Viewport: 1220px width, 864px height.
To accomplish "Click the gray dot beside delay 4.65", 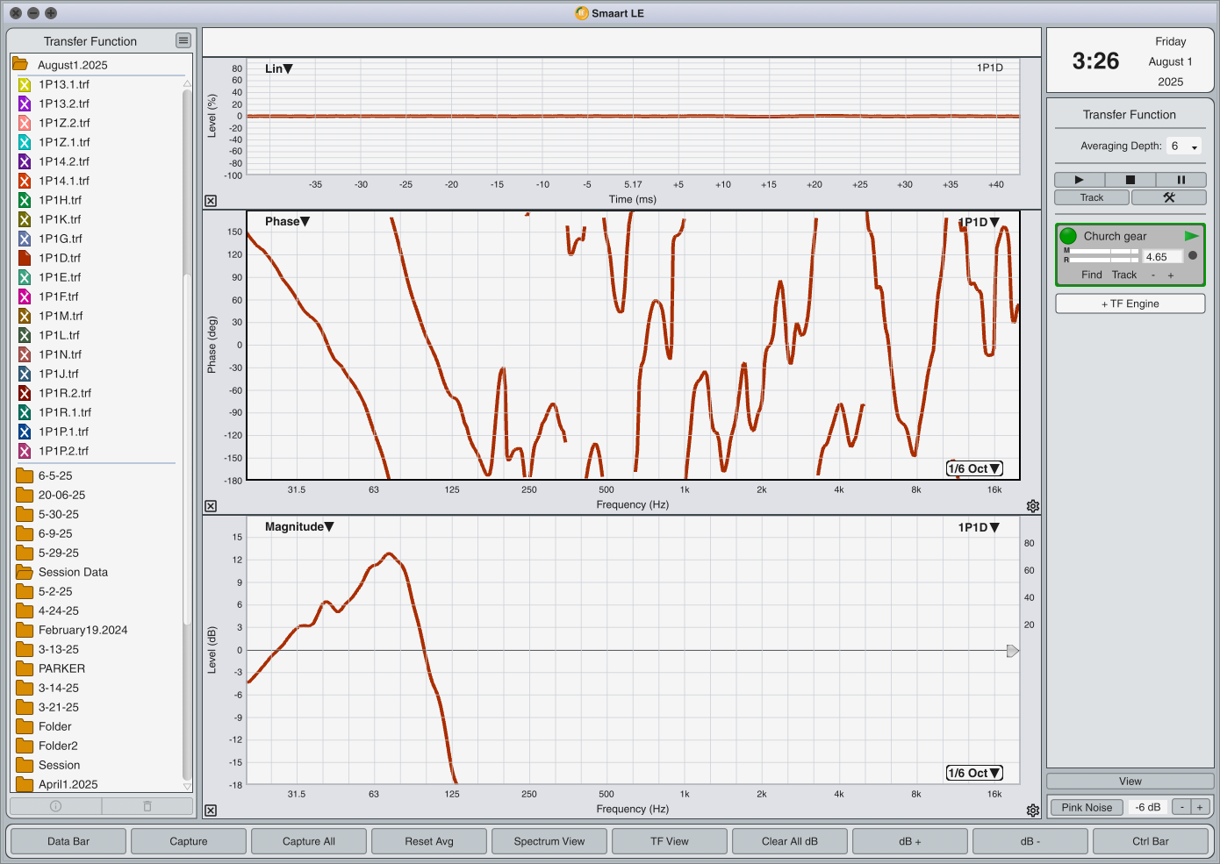I will click(1193, 256).
